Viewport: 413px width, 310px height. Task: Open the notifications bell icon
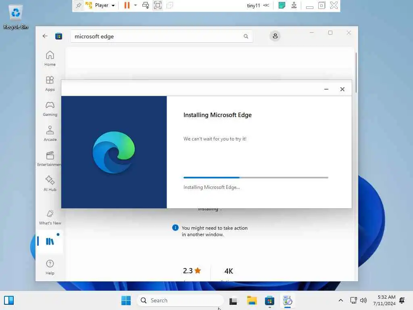pos(402,300)
